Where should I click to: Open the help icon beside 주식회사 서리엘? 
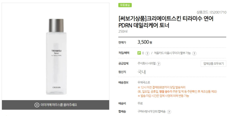pos(159,64)
